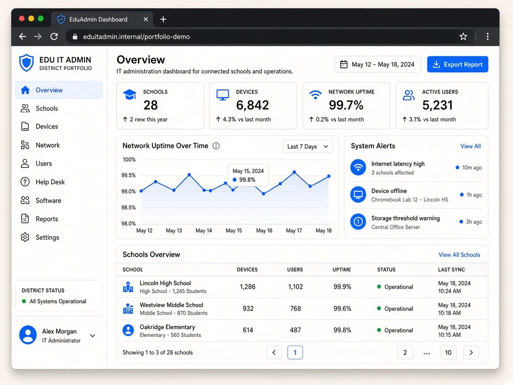
Task: Open the browser three-dot menu
Action: pyautogui.click(x=488, y=37)
